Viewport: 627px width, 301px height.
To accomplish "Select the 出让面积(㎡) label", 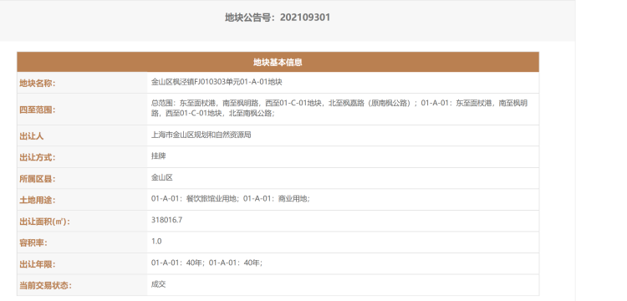I will (x=45, y=222).
